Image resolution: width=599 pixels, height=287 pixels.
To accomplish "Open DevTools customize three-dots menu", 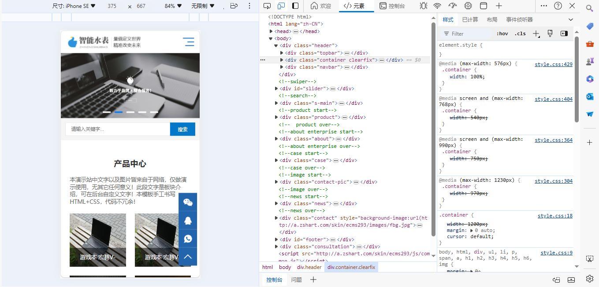I will [x=544, y=6].
